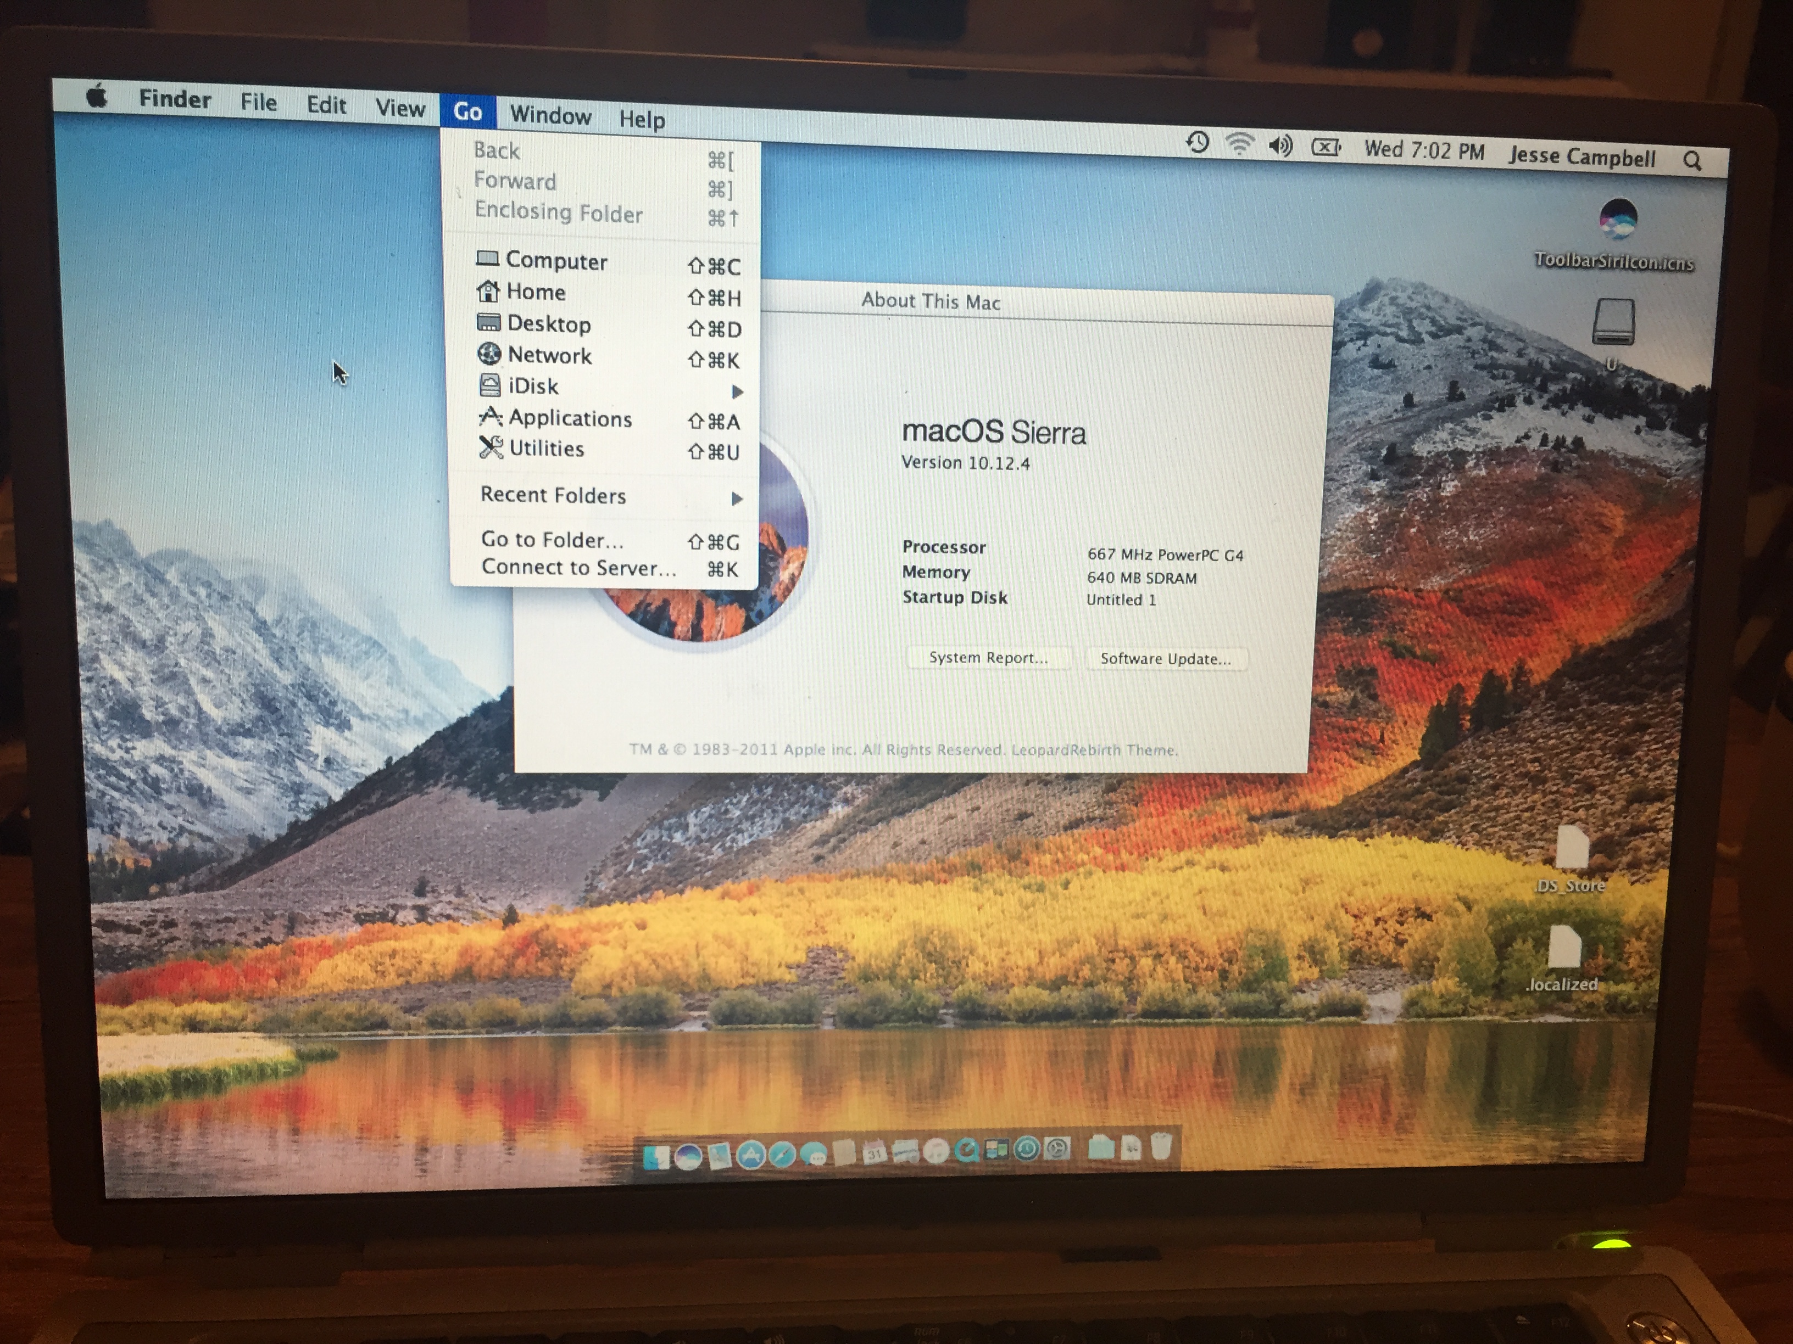Click the System Report… button
1793x1344 pixels.
pos(988,658)
